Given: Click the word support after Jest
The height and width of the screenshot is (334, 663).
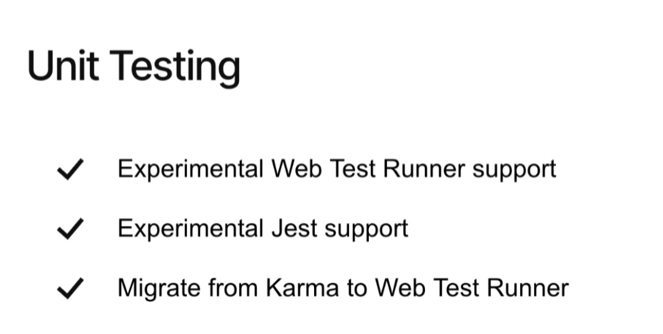Looking at the screenshot, I should tap(366, 231).
